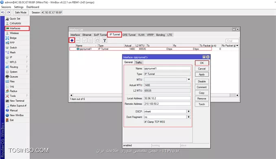The height and width of the screenshot is (159, 276).
Task: Click the Remote Address input field
Action: click(x=167, y=104)
